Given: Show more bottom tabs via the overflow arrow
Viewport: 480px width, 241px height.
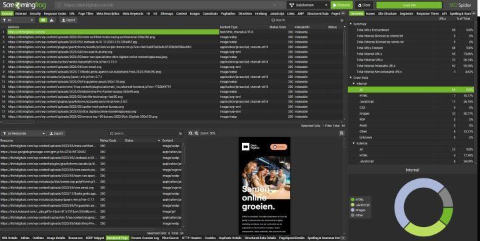Looking at the screenshot, I should tap(343, 238).
